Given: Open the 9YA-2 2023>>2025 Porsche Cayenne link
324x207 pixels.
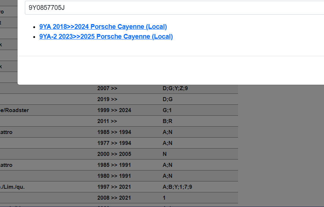Looking at the screenshot, I should [106, 37].
